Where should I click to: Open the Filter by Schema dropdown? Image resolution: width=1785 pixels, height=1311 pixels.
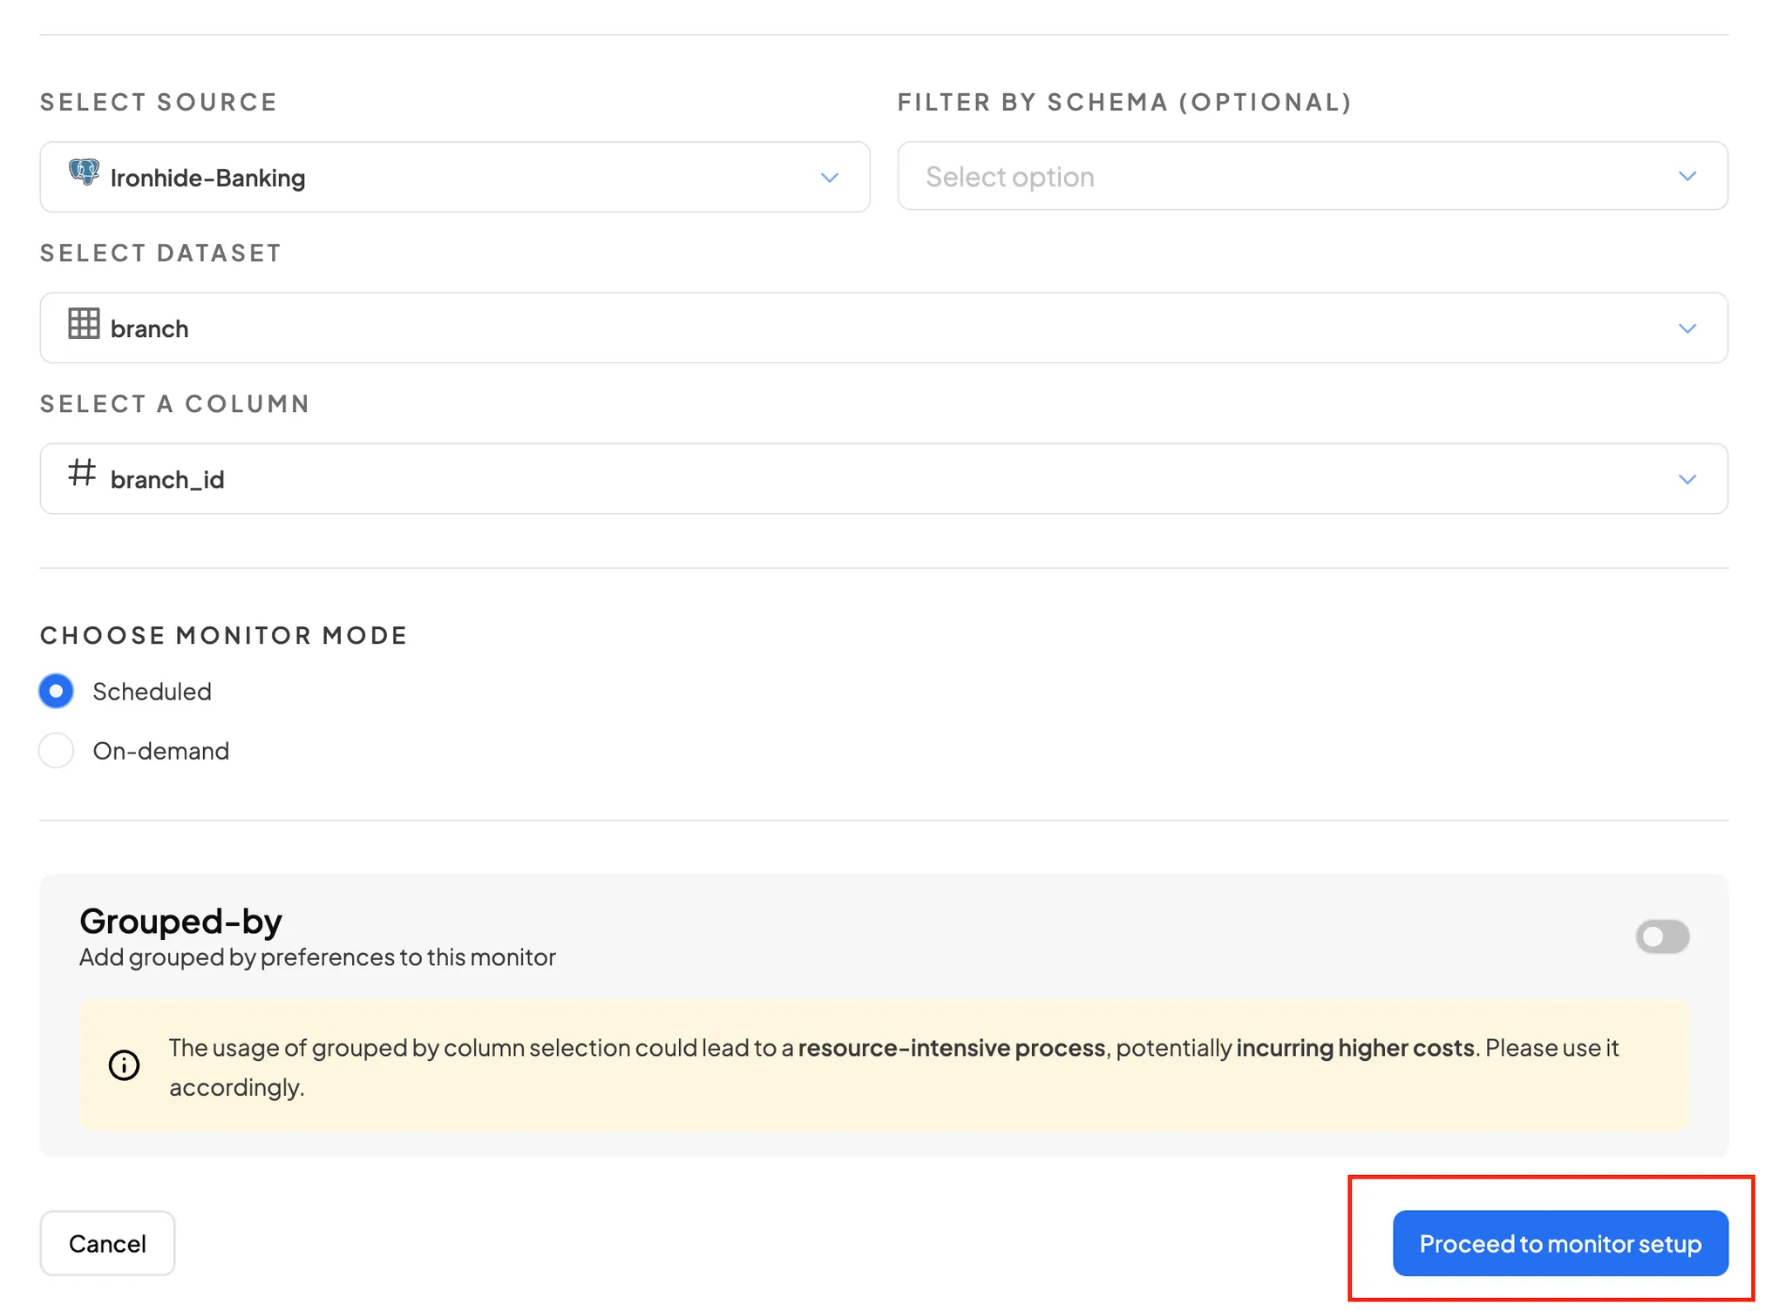point(1312,177)
